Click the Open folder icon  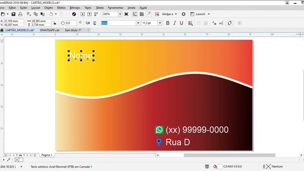(x=2, y=14)
